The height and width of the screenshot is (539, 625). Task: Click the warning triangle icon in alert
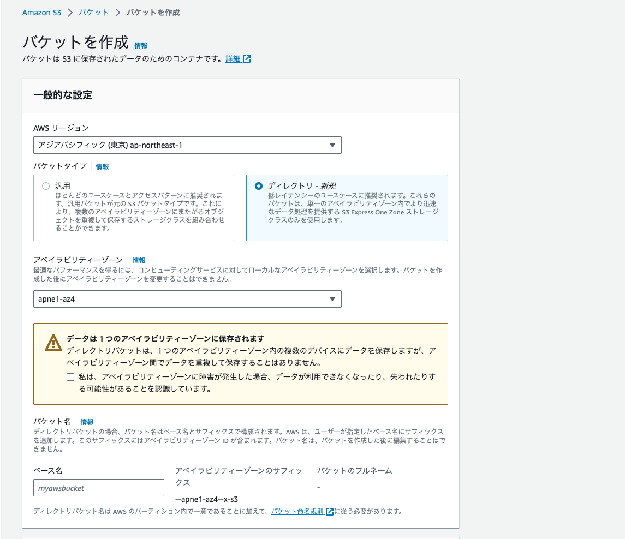tap(53, 343)
